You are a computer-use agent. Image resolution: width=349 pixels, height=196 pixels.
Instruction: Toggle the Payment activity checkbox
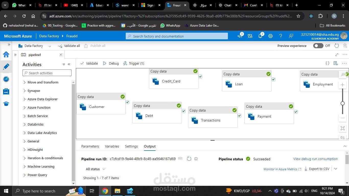click(x=296, y=112)
